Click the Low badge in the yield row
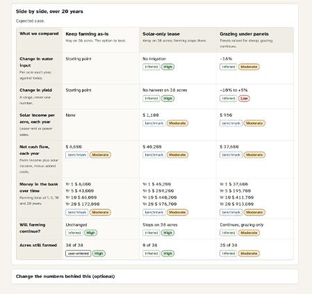This screenshot has width=312, height=294. [244, 99]
